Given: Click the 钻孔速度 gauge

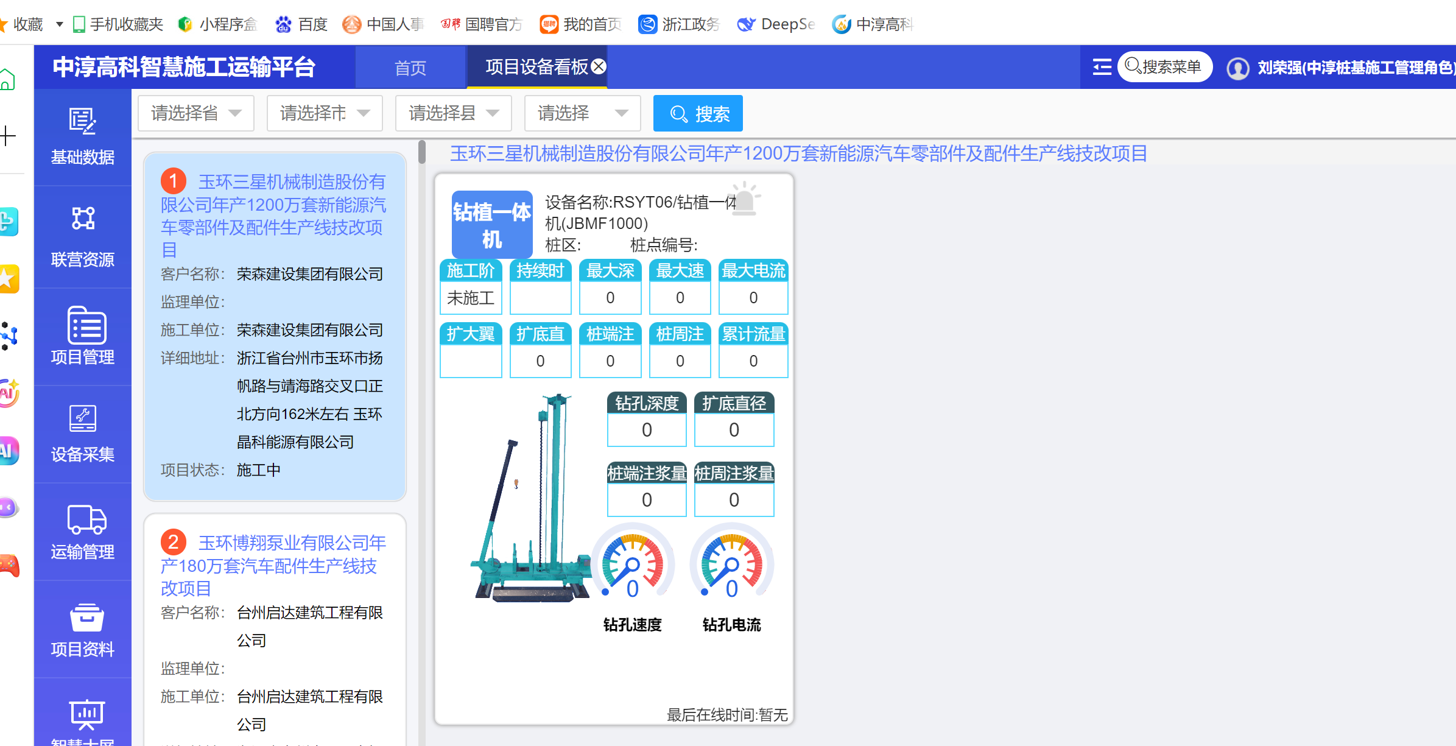Looking at the screenshot, I should coord(633,563).
